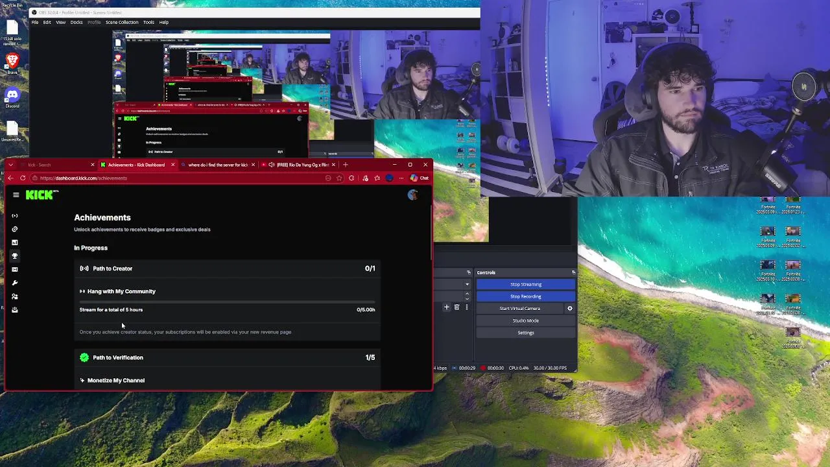830x467 pixels.
Task: Close the Achievements - Kick Dashboard tab
Action: 172,165
